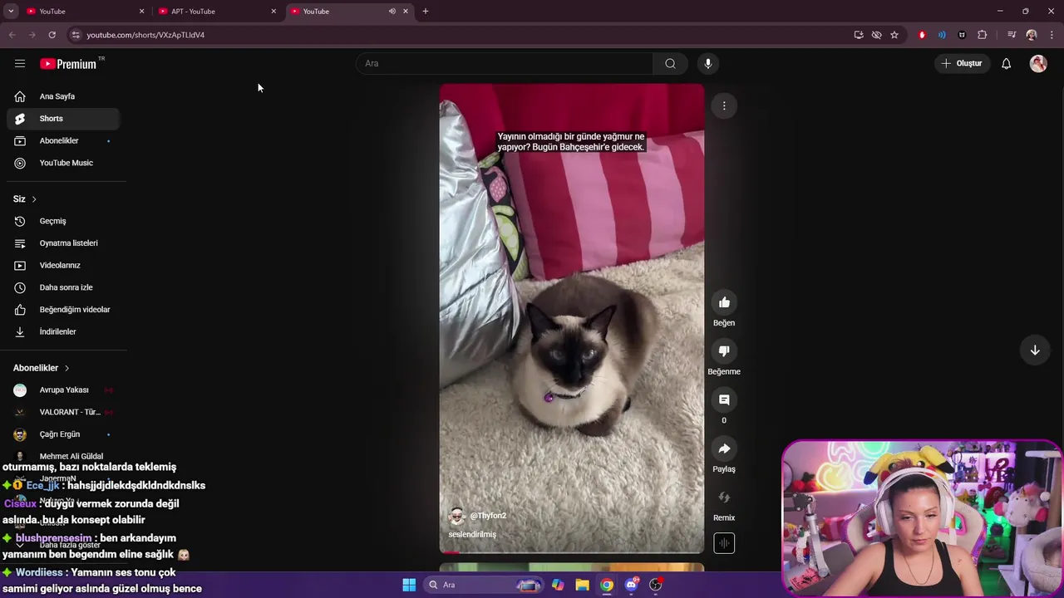Open İndirilenler downloads page
Viewport: 1064px width, 598px height.
(x=63, y=331)
